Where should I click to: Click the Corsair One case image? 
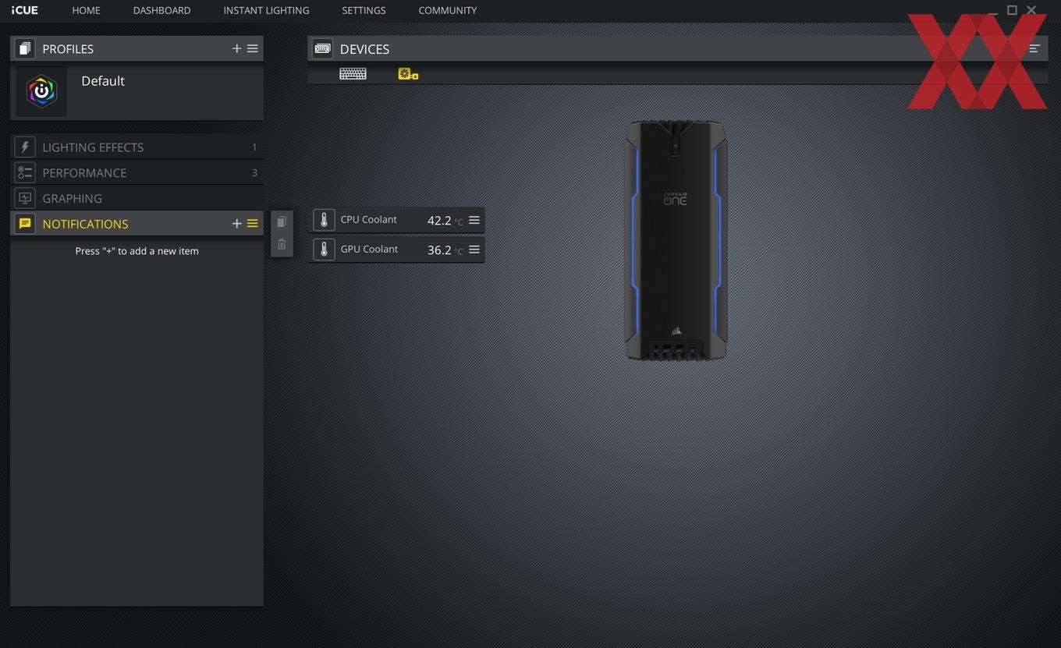(x=676, y=240)
